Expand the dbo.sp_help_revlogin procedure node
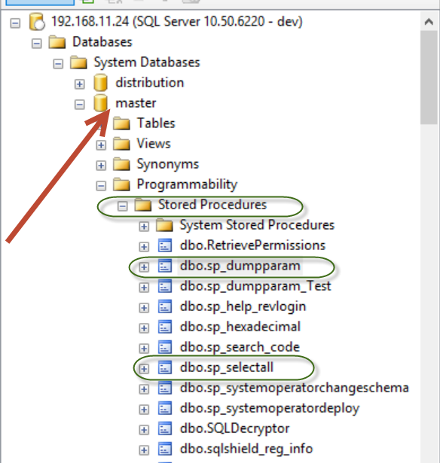 coord(144,308)
